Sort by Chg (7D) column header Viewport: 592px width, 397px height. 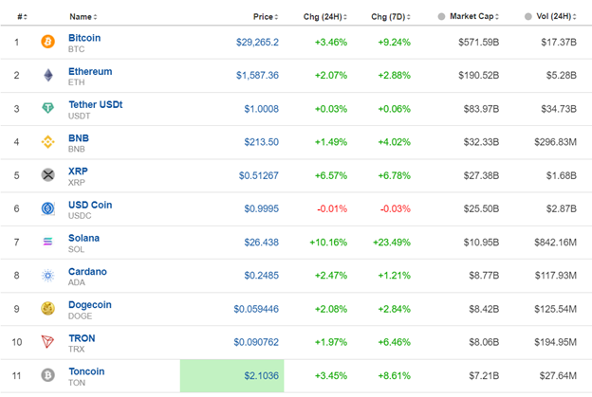[x=390, y=17]
